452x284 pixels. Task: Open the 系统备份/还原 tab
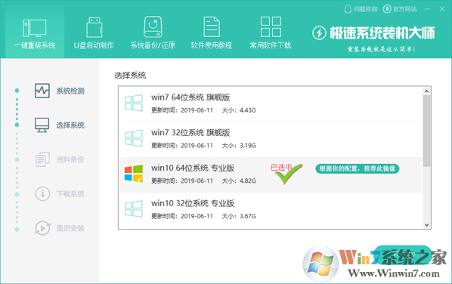point(153,32)
